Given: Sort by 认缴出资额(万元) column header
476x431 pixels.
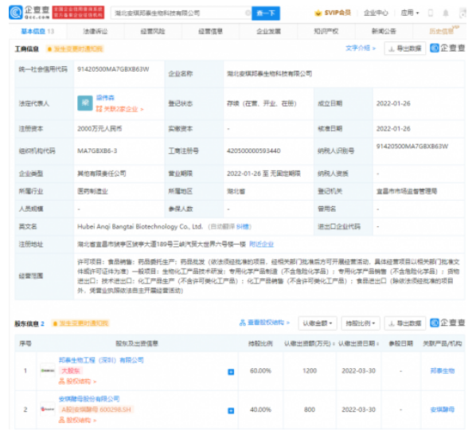Looking at the screenshot, I should click(310, 343).
